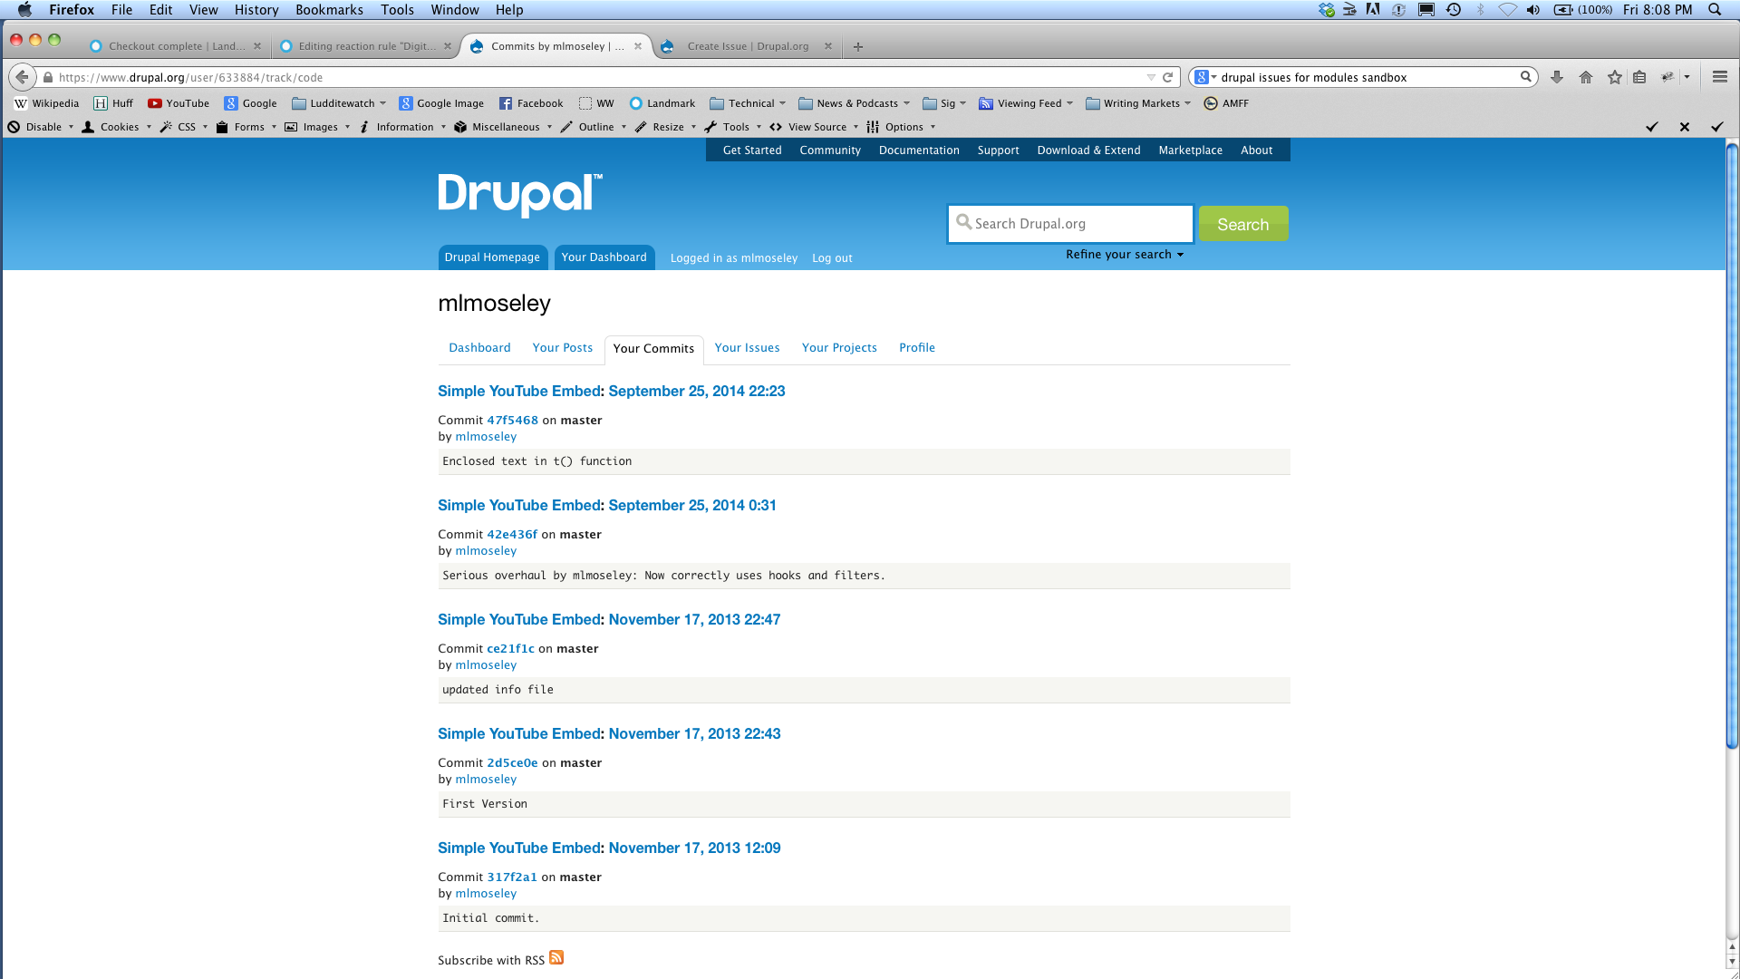Close the Checkout complete tab
The image size is (1740, 979).
(x=257, y=46)
